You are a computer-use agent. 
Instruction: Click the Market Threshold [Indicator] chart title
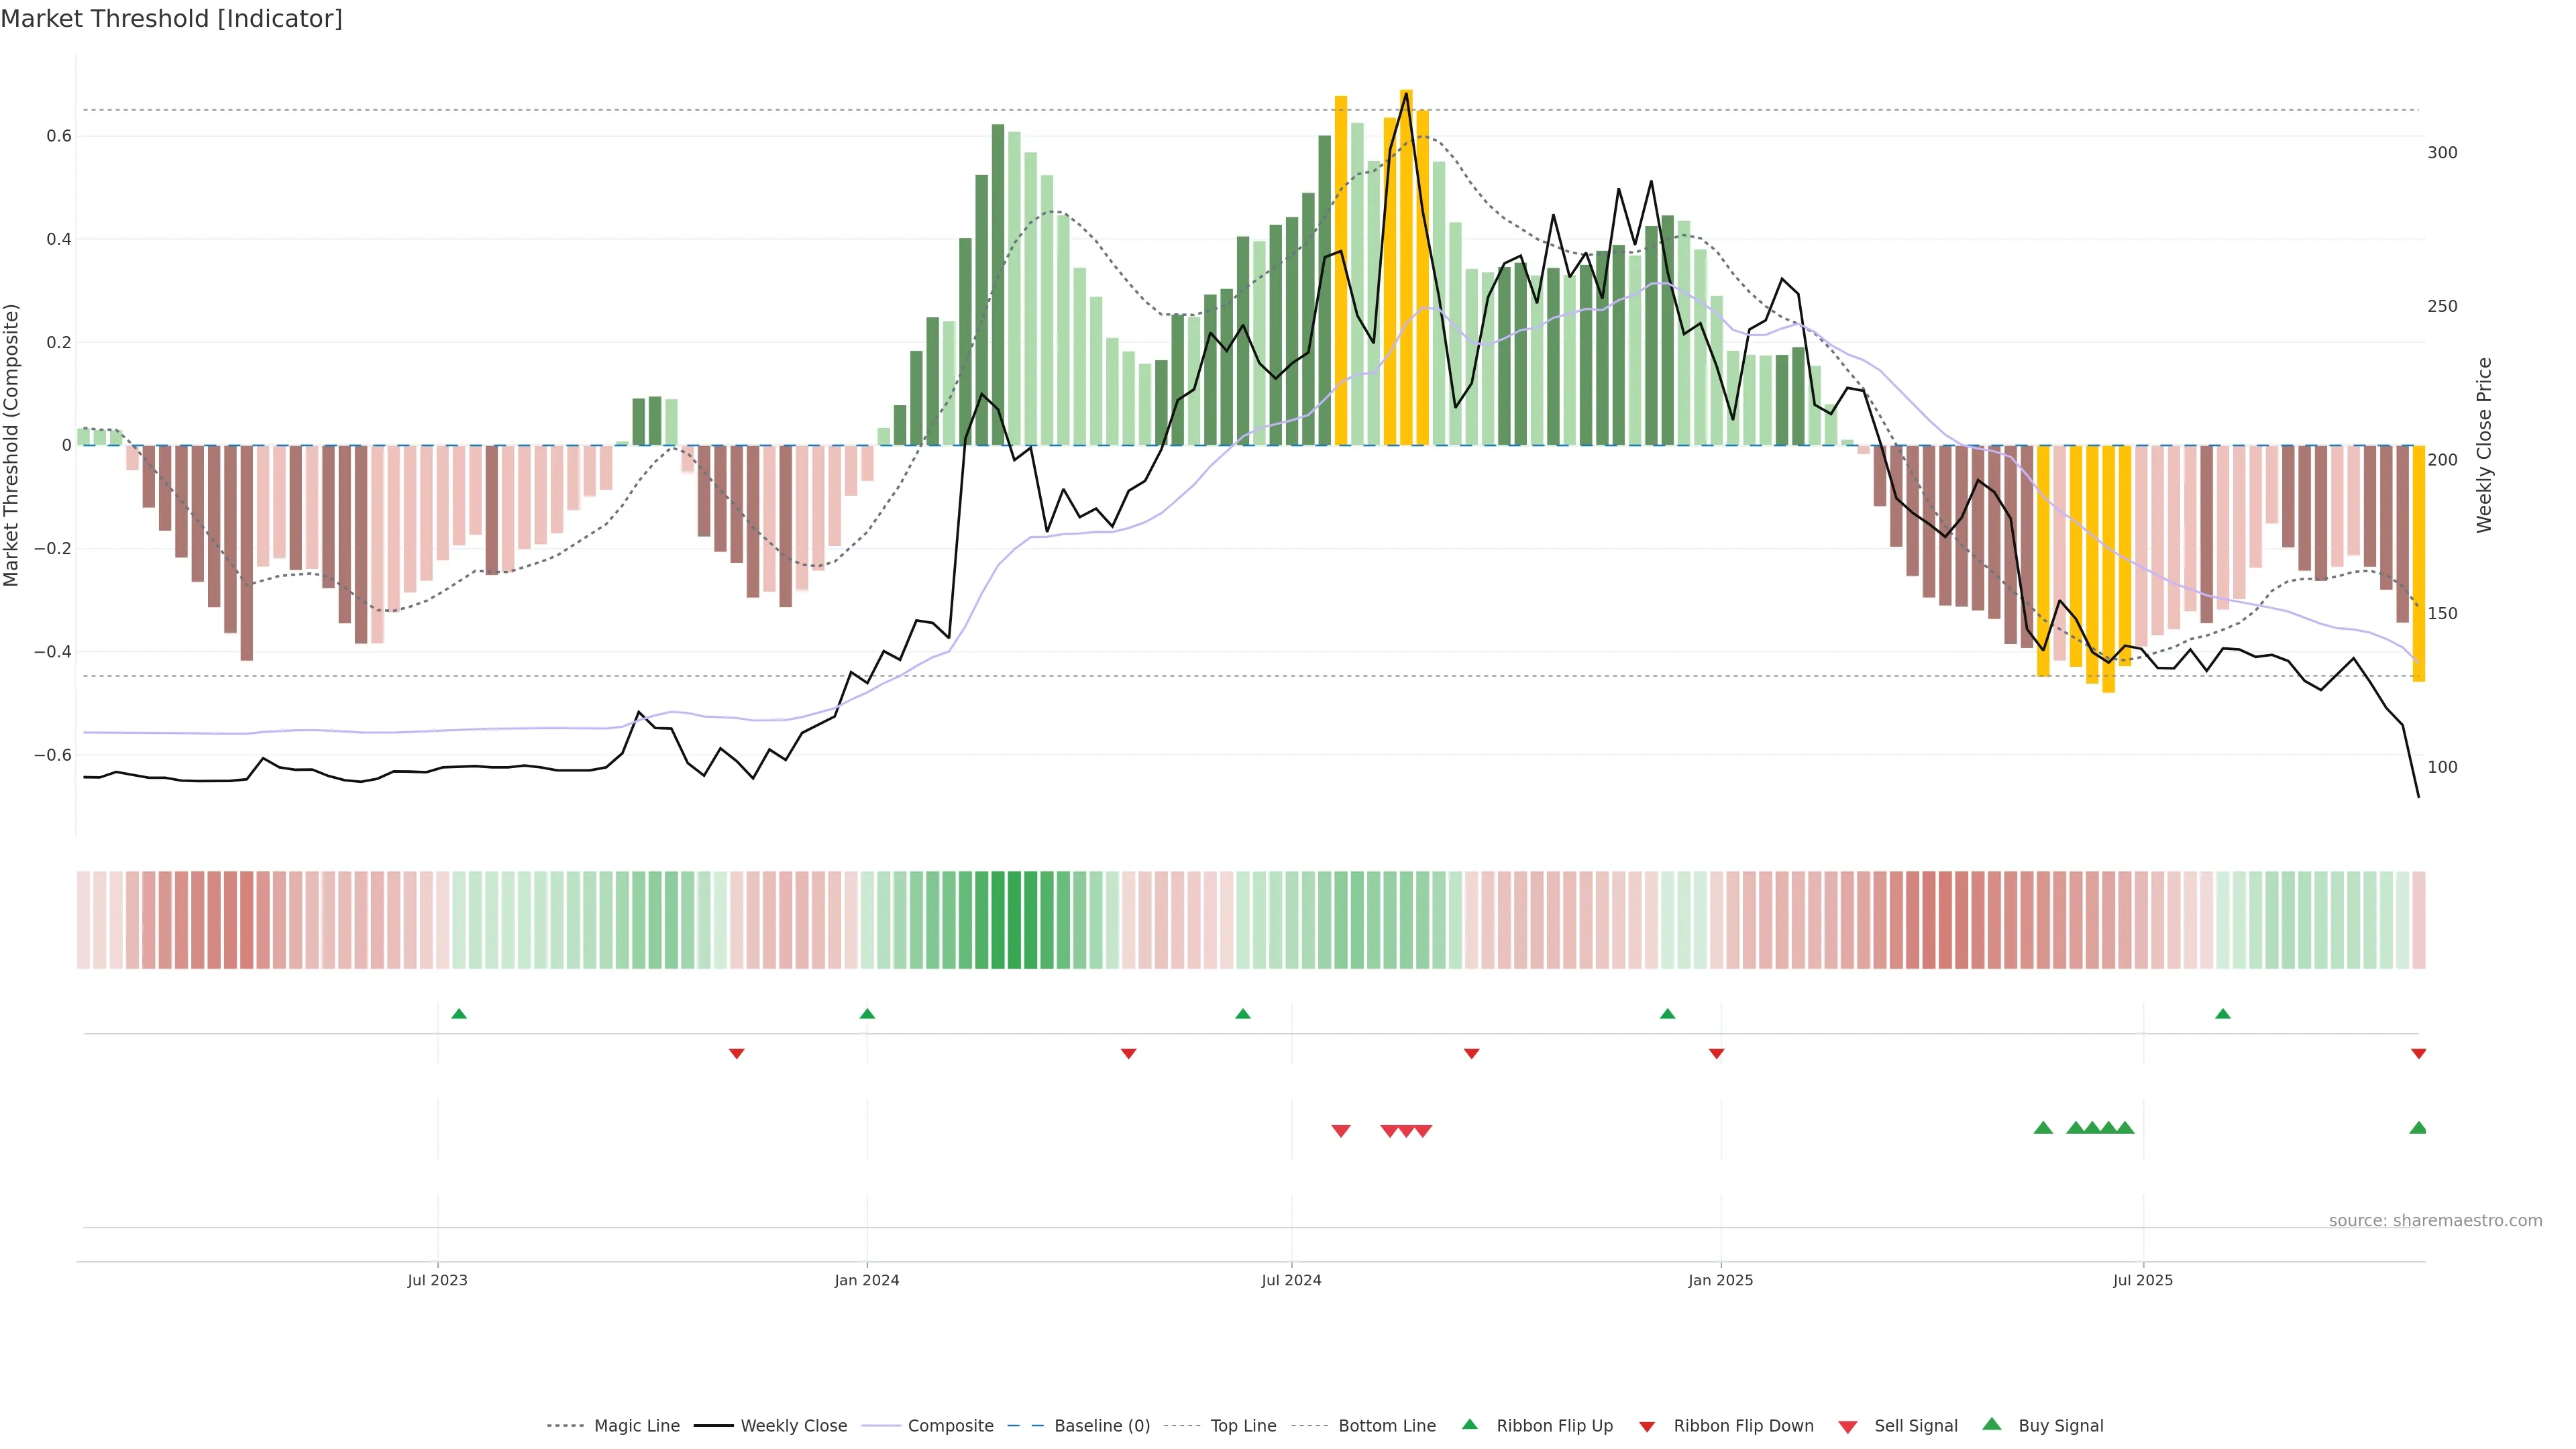coord(171,19)
